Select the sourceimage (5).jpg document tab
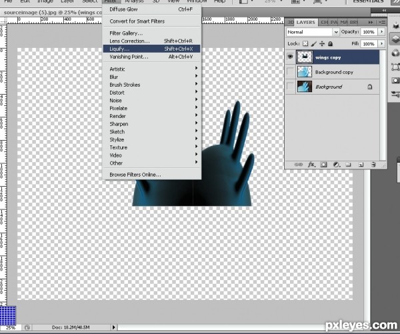Screen dimensions: 400x334 click(53, 13)
